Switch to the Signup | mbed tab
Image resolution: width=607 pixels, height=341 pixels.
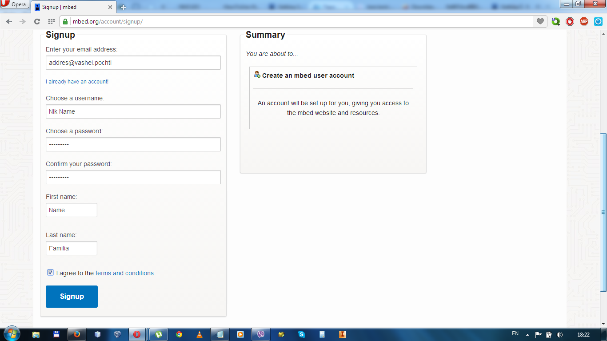click(x=74, y=7)
